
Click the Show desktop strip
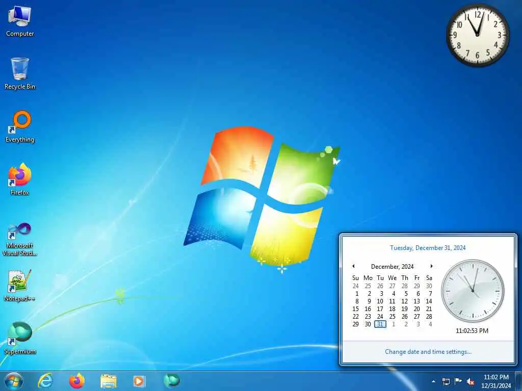coord(518,381)
